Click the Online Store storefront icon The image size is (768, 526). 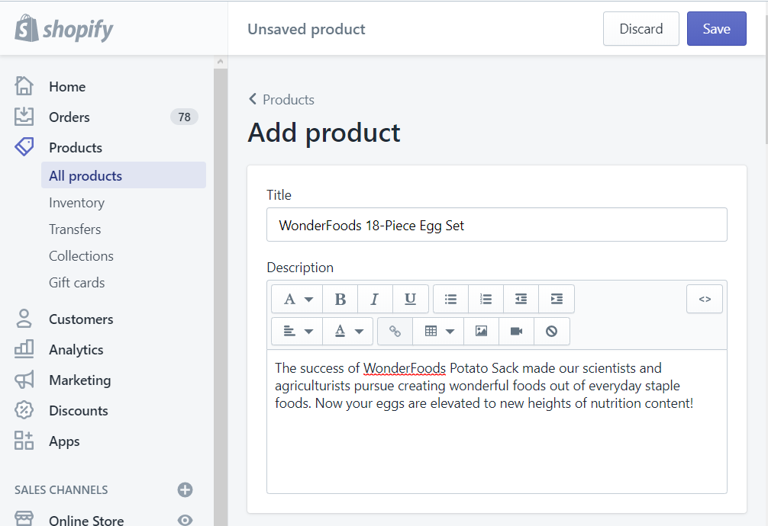point(24,518)
